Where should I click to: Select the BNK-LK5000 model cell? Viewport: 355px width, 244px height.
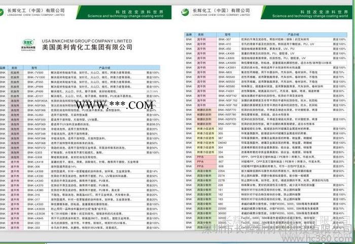tap(227, 63)
